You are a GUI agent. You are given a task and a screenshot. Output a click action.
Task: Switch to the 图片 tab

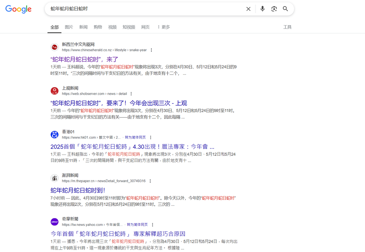coord(69,27)
